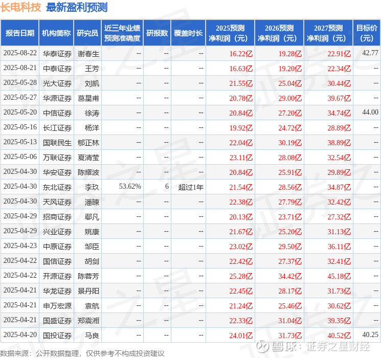Click analyst name 葛星甫
The height and width of the screenshot is (358, 381).
88,98
